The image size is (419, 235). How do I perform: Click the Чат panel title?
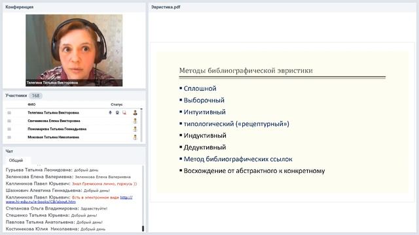[9, 151]
